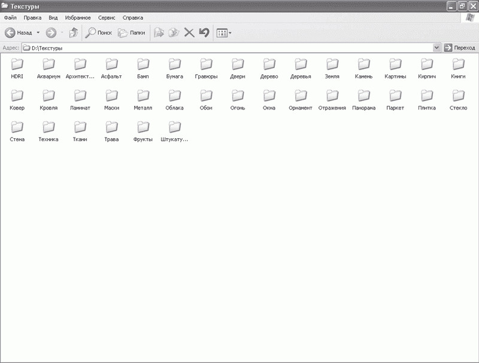Click the Up one level folder icon
479x363 pixels.
coord(74,33)
